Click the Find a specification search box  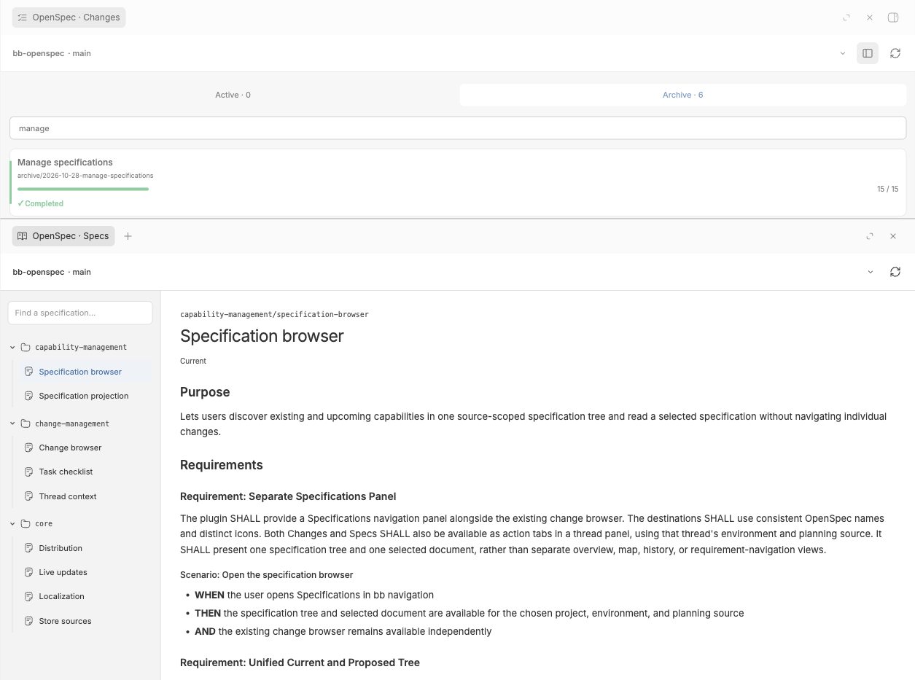coord(80,313)
